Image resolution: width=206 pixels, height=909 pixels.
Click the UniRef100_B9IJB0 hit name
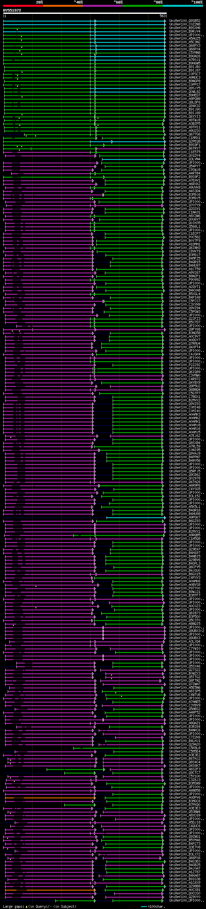point(185,67)
